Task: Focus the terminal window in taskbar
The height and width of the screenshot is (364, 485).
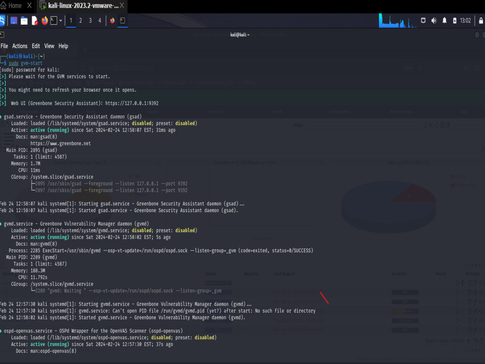Action: pyautogui.click(x=123, y=20)
